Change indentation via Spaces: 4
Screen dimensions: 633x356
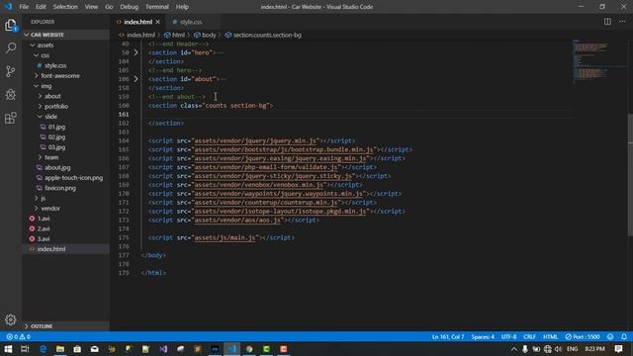[483, 336]
